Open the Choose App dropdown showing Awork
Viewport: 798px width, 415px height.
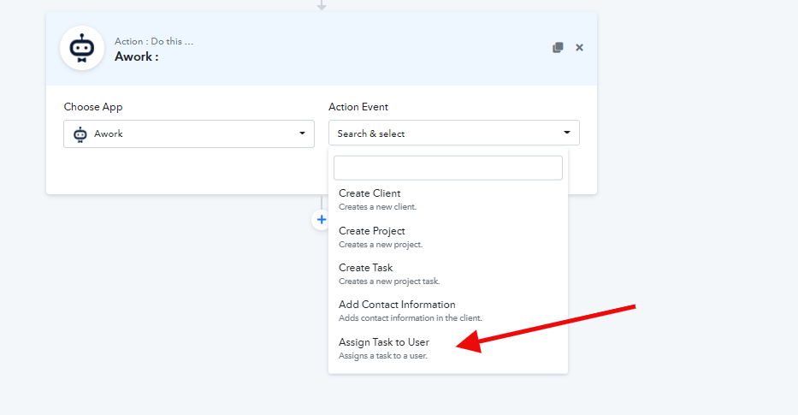(189, 134)
